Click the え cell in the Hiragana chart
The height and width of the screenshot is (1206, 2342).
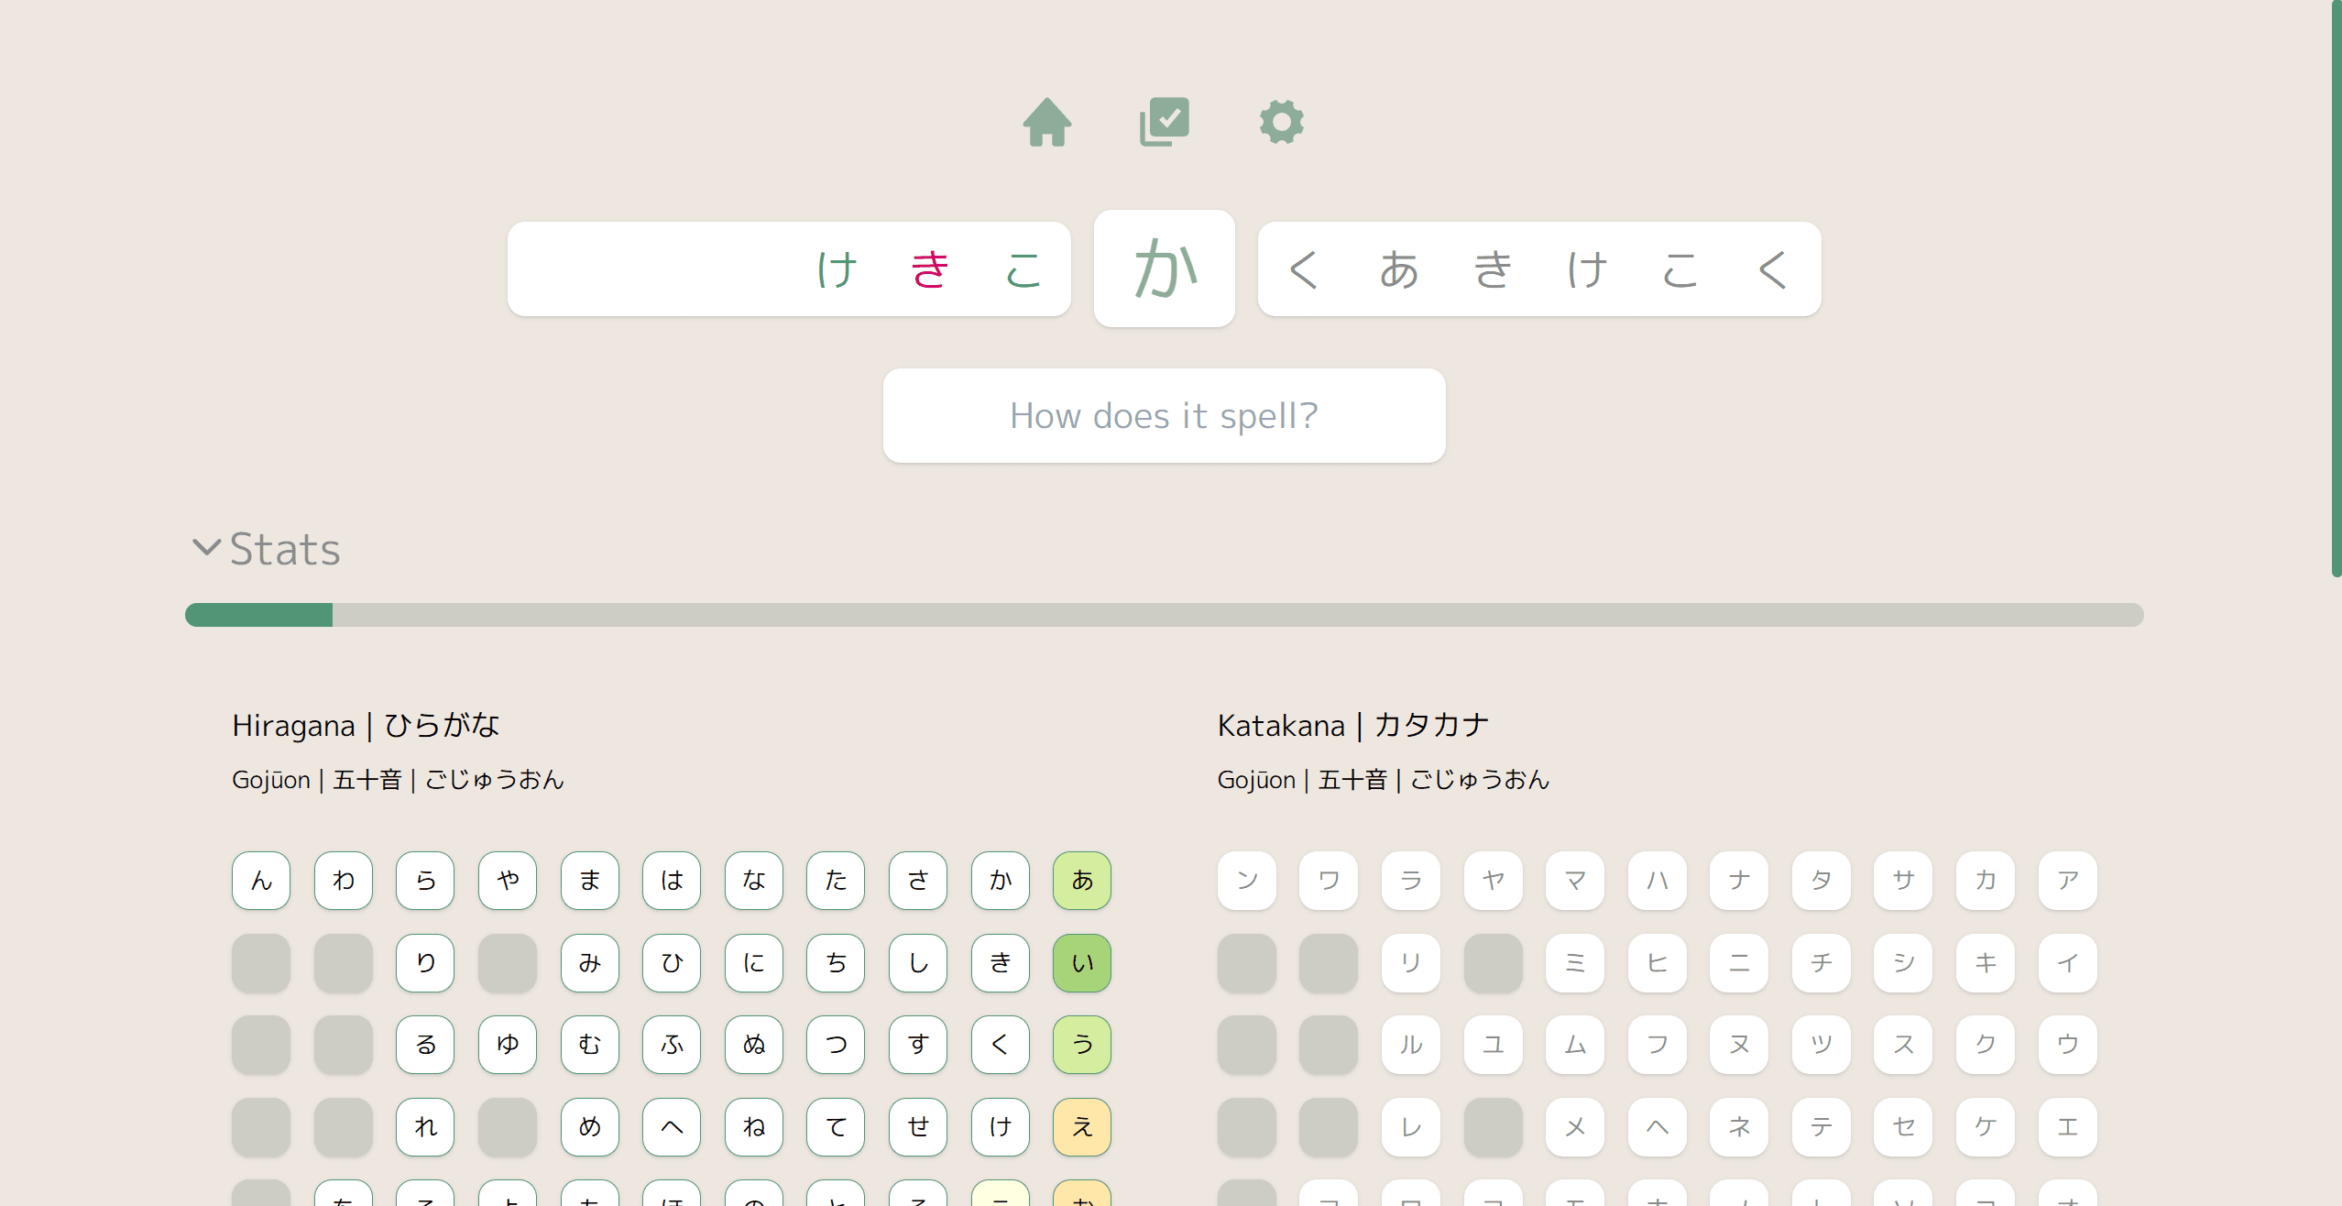tap(1082, 1127)
